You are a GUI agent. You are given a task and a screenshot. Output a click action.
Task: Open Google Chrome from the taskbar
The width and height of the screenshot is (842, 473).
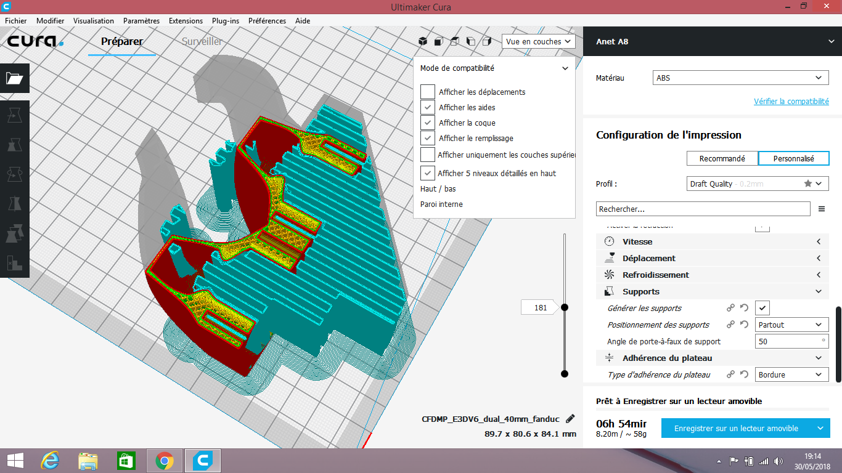coord(164,461)
